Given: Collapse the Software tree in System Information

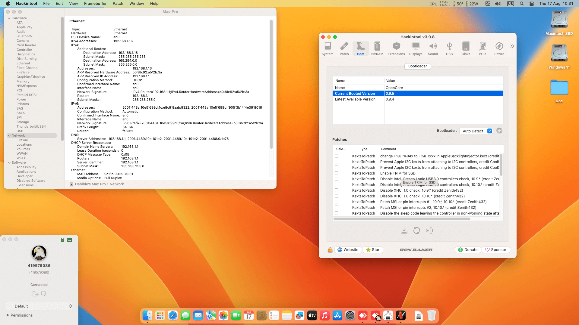Looking at the screenshot, I should click(9, 163).
